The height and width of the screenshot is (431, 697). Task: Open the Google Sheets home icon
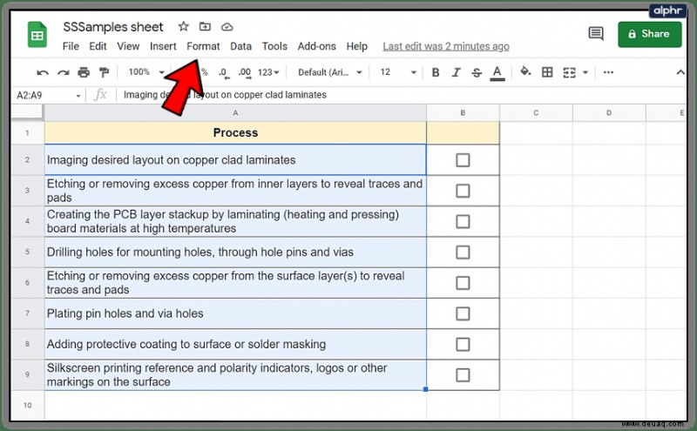click(37, 35)
